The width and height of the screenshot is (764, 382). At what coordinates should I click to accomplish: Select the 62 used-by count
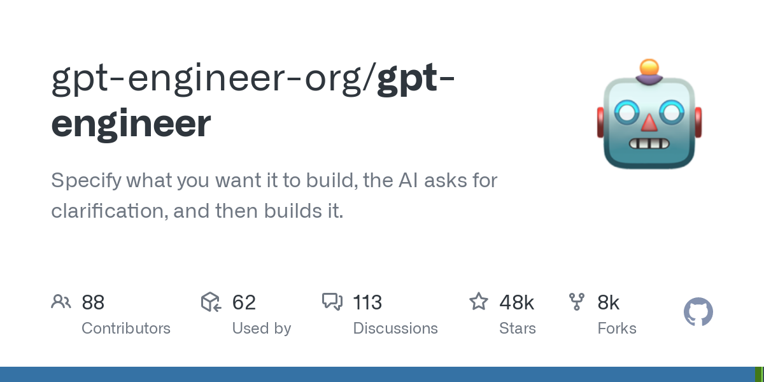pos(244,302)
